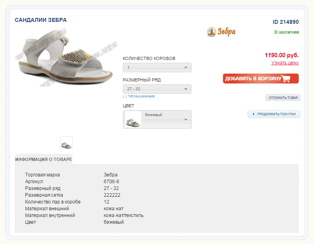Click the Отложить товар button
Screen dimensions: 314x244
pyautogui.click(x=283, y=98)
